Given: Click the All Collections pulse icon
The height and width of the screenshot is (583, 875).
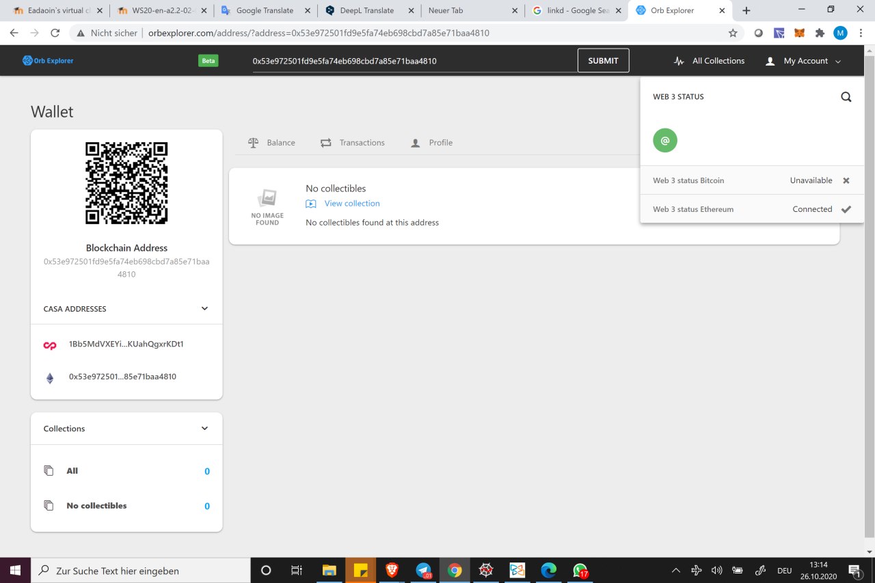Looking at the screenshot, I should [679, 61].
